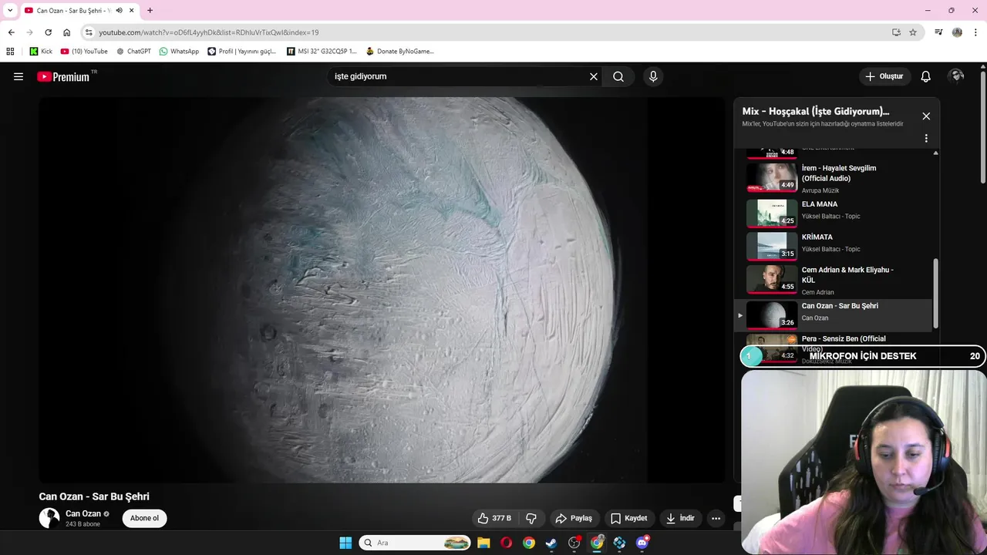This screenshot has height=555, width=987.
Task: Open Discord from taskbar
Action: (x=642, y=543)
